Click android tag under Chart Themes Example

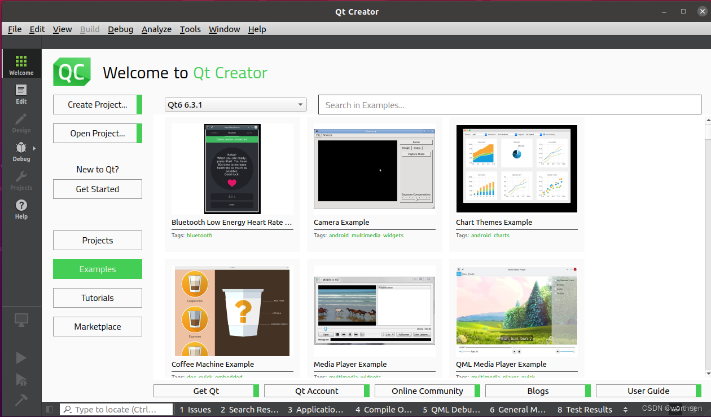tap(481, 236)
